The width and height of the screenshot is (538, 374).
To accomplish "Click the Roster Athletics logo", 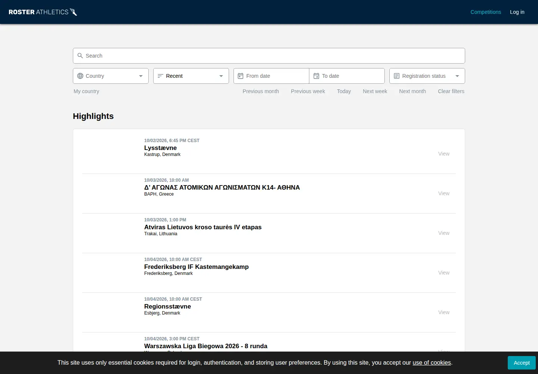I will [43, 12].
